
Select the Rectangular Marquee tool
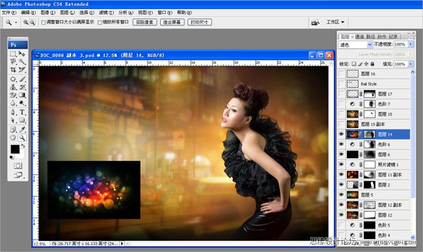[13, 54]
